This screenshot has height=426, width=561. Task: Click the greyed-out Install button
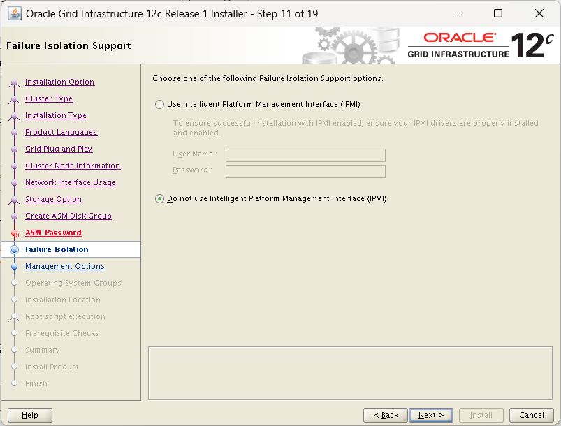tap(481, 415)
